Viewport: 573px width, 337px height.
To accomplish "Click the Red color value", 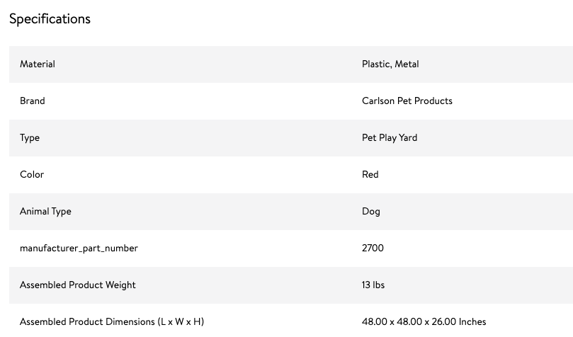I will [x=370, y=175].
